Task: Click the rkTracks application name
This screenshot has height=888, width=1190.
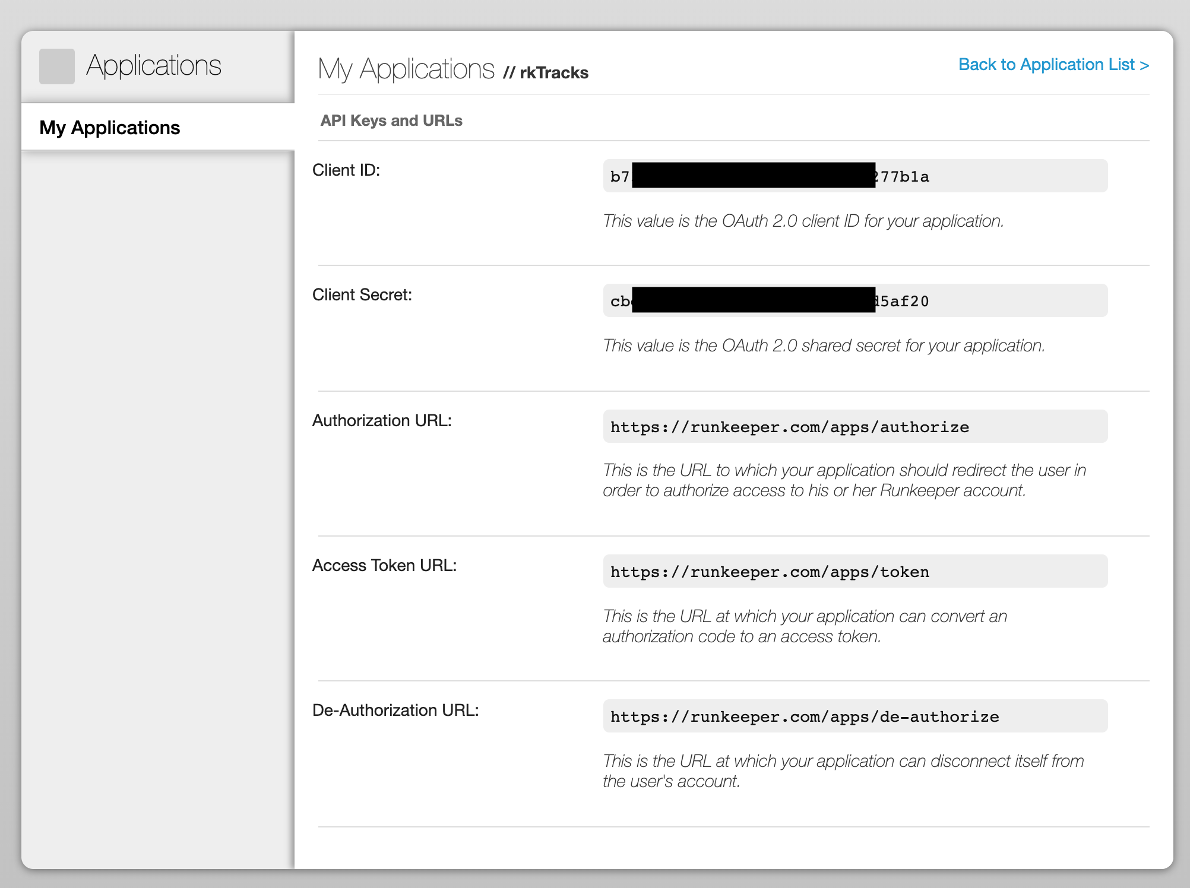Action: [554, 72]
